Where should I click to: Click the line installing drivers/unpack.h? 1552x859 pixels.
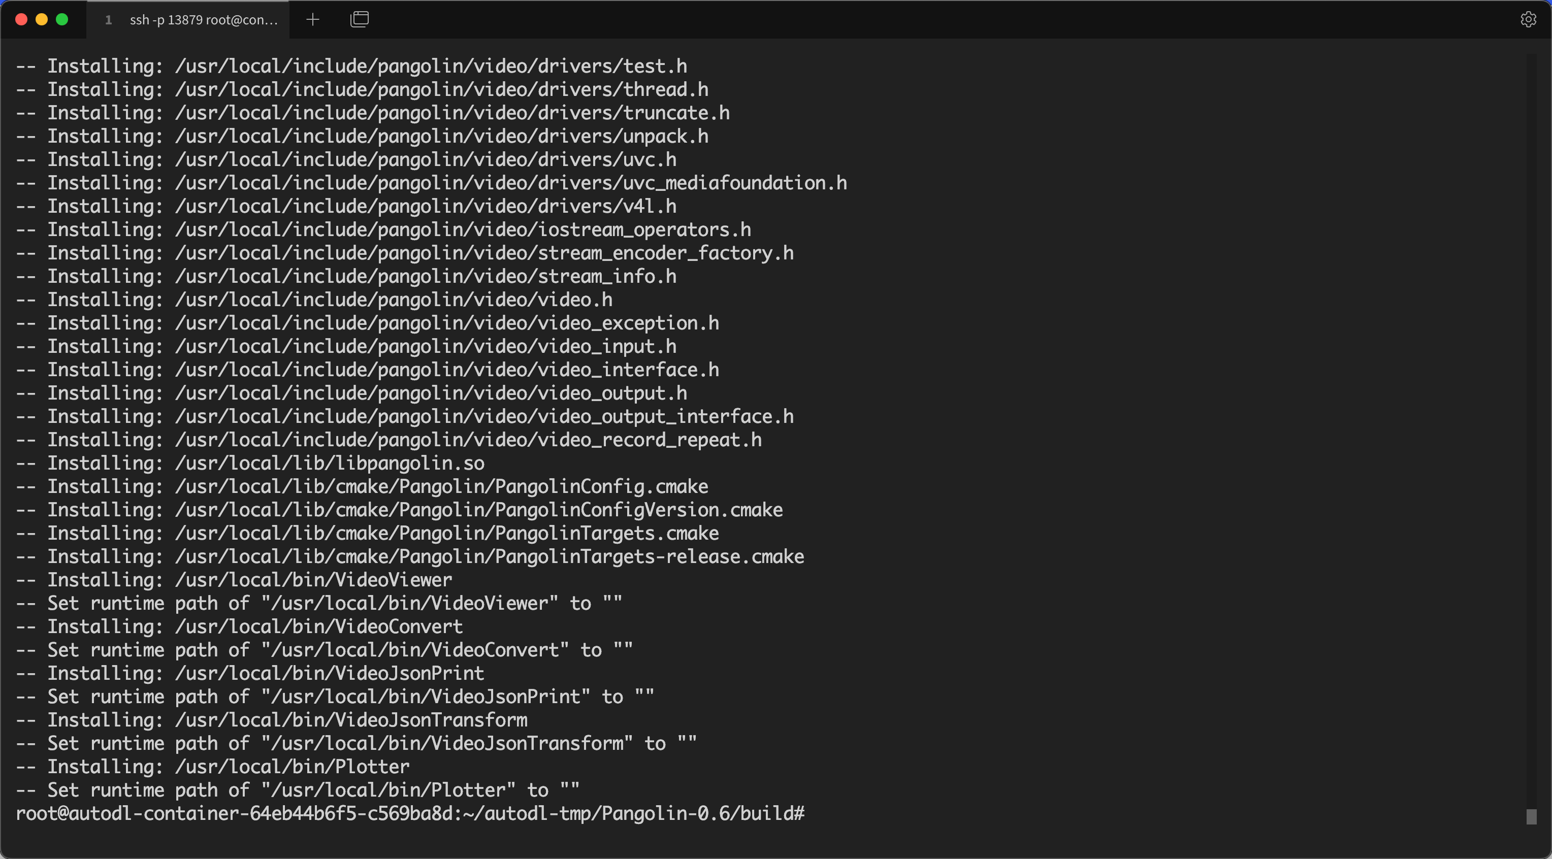point(362,136)
